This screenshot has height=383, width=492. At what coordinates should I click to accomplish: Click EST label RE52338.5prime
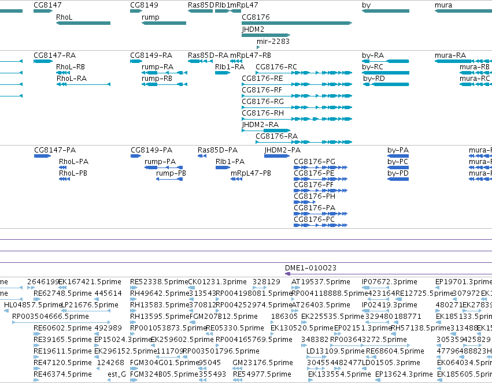(x=159, y=282)
